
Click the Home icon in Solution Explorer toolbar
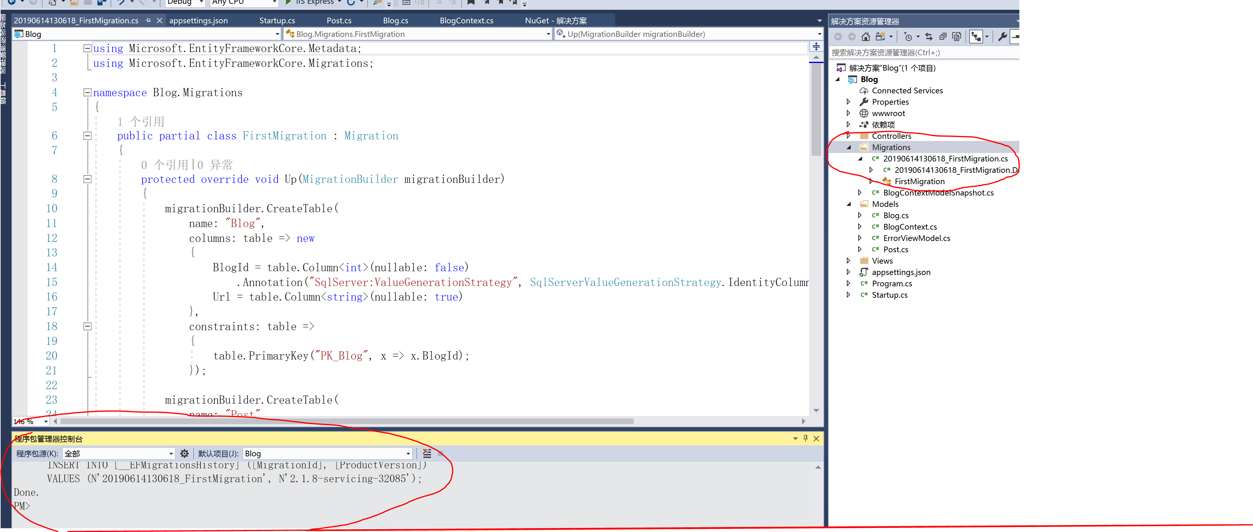click(x=865, y=37)
